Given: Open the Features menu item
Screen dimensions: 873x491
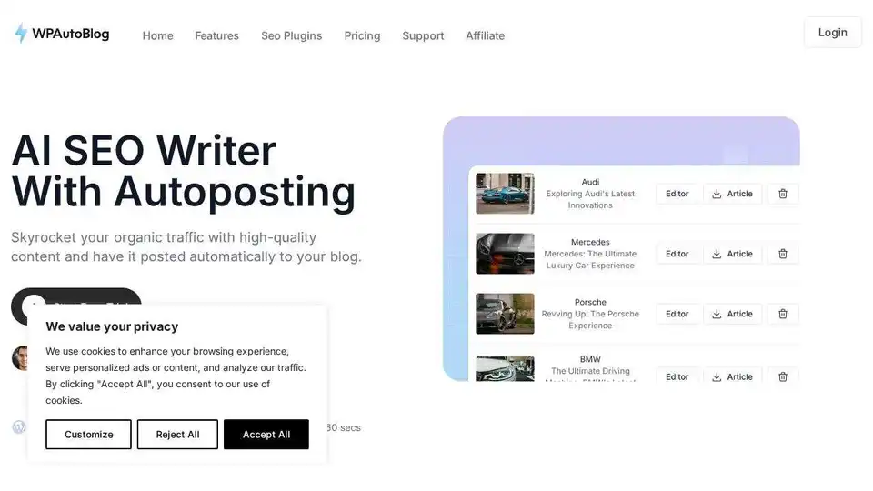Looking at the screenshot, I should click(x=216, y=35).
